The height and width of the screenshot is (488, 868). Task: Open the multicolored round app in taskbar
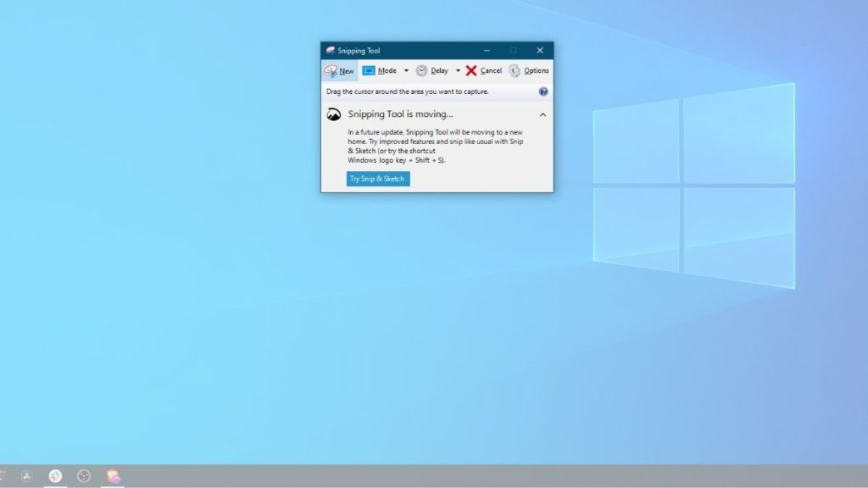point(55,476)
